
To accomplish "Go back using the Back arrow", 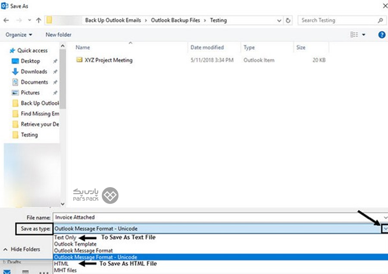I will [6, 20].
